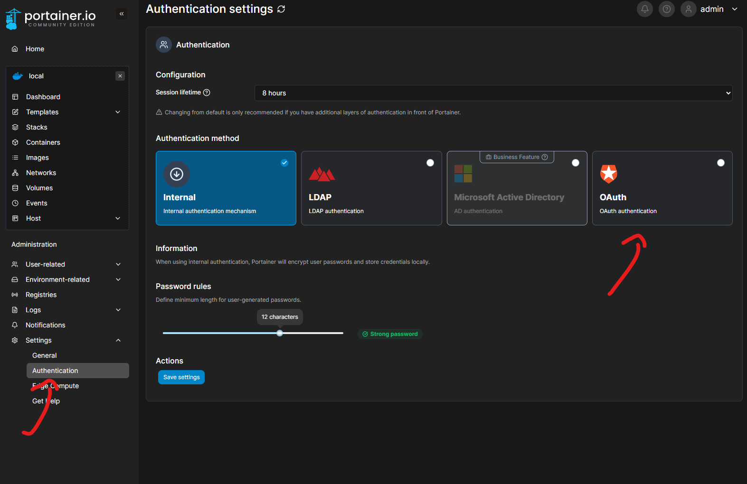
Task: Select the LDAP authentication radio button
Action: [x=430, y=163]
